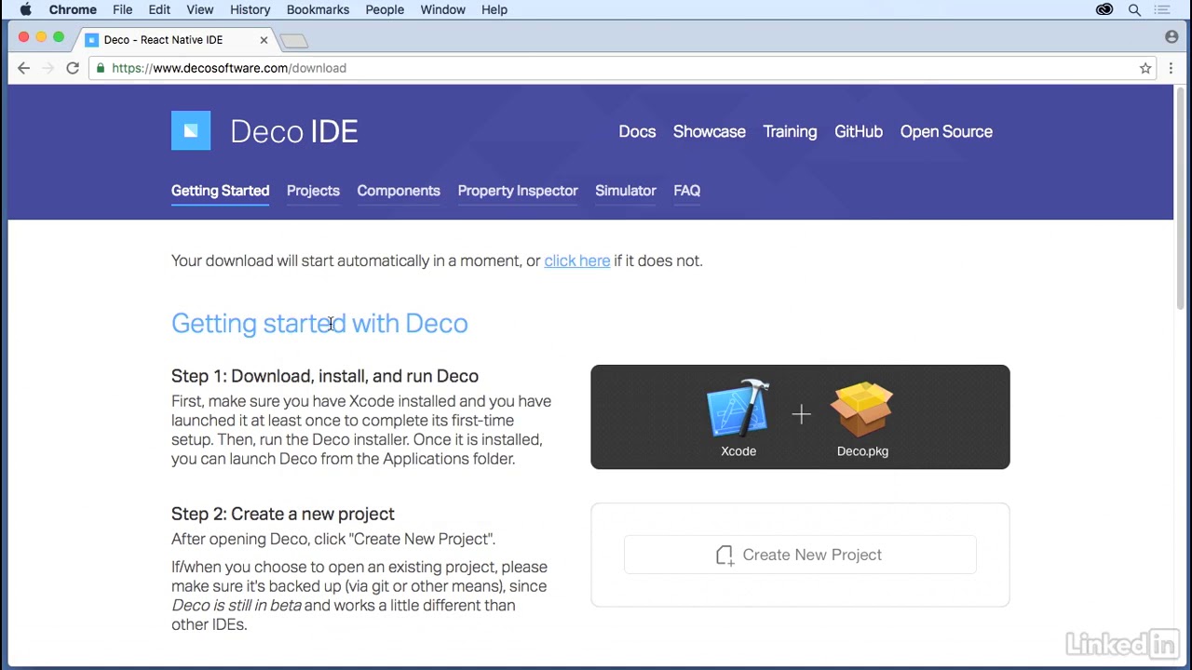Click the Create New Project document icon

pos(725,555)
